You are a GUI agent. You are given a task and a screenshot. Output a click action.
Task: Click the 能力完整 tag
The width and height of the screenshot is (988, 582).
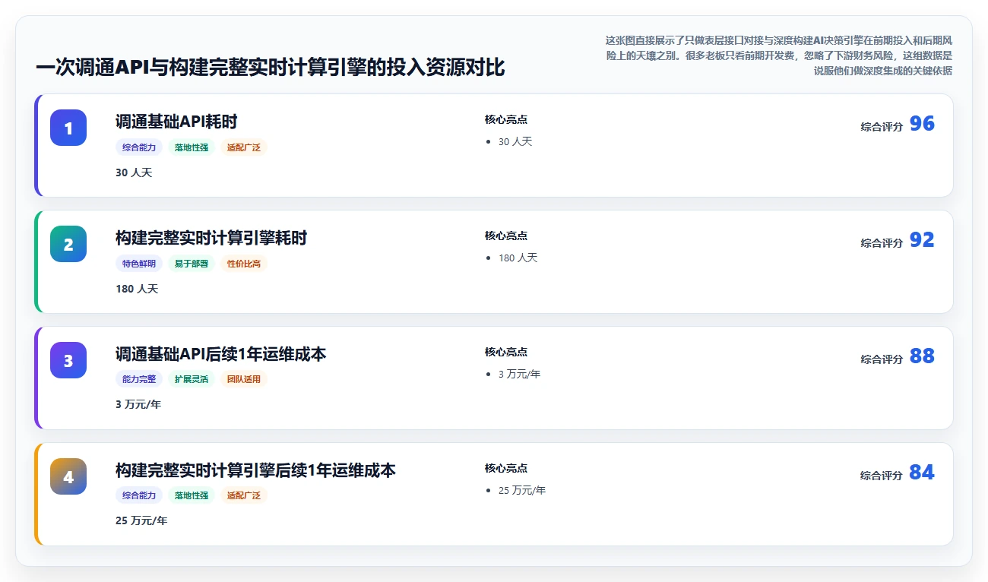coord(139,379)
